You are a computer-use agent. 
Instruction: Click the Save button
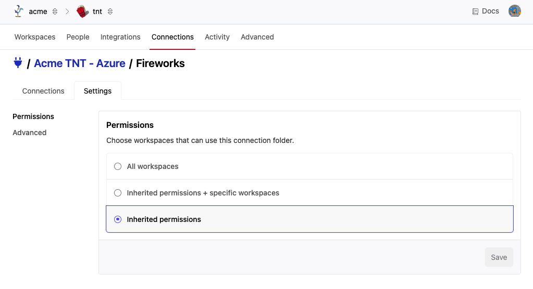click(499, 257)
